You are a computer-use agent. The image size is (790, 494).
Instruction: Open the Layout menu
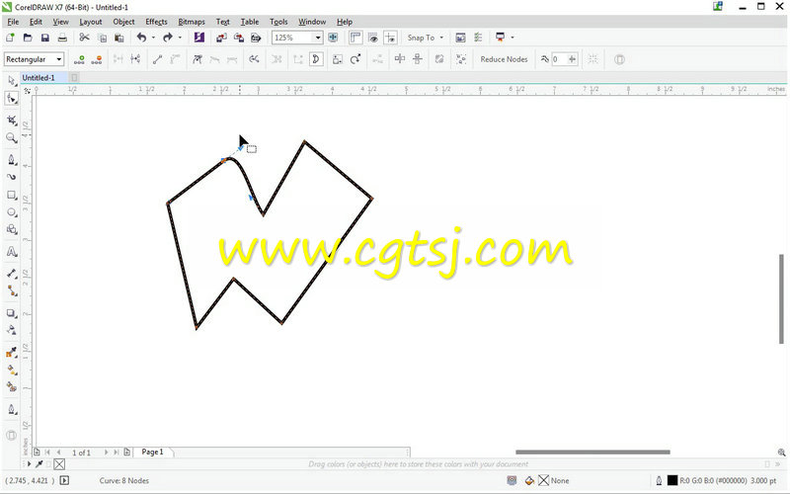coord(91,22)
